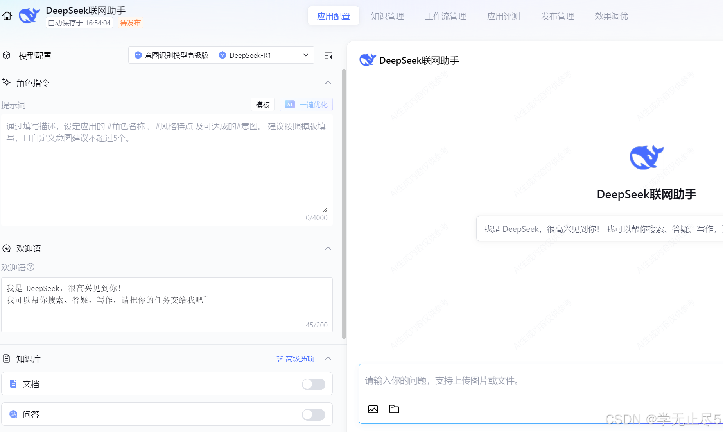Click the home icon
The width and height of the screenshot is (723, 432).
(x=7, y=16)
